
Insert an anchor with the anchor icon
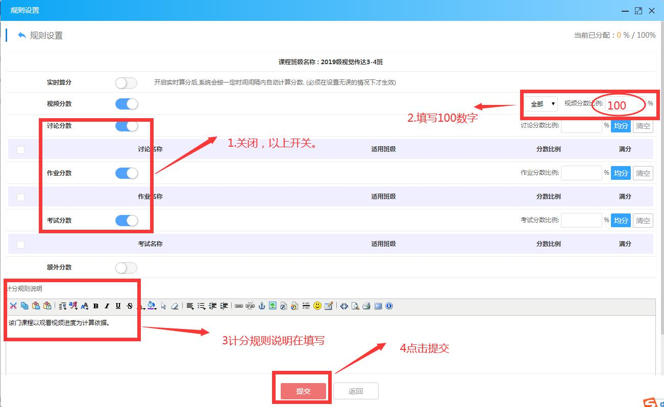click(261, 306)
